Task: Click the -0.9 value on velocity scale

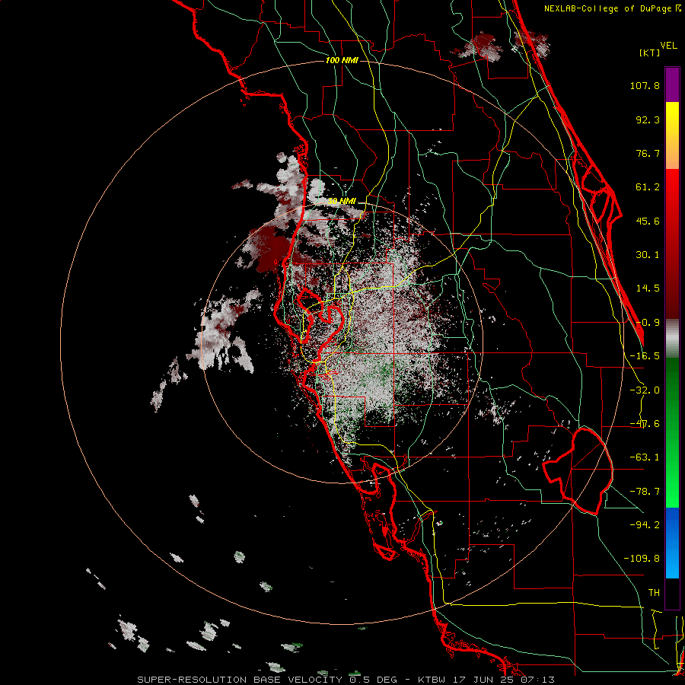Action: pos(648,323)
